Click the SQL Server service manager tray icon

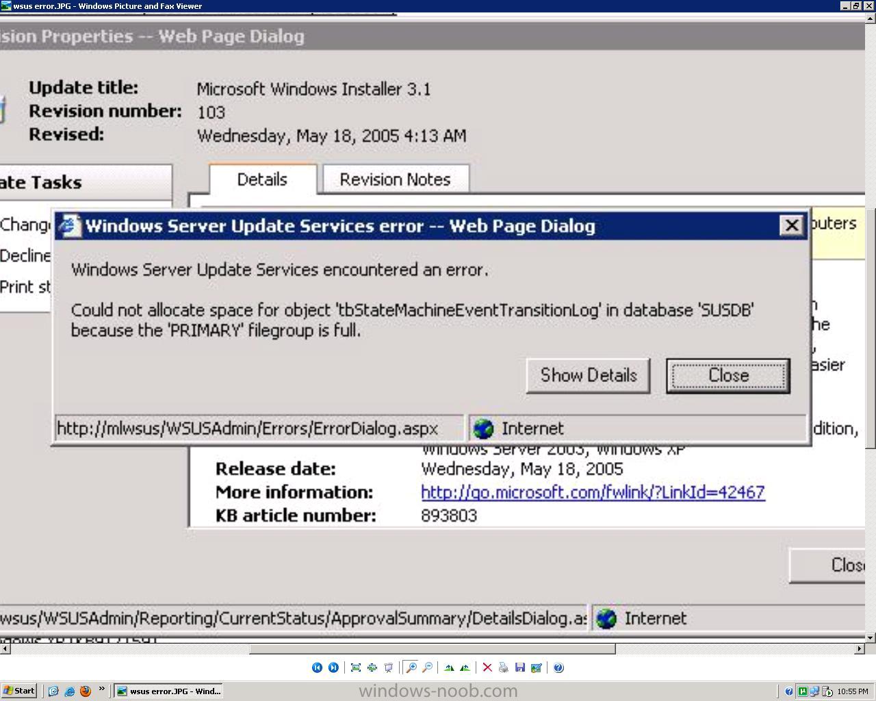[x=827, y=691]
